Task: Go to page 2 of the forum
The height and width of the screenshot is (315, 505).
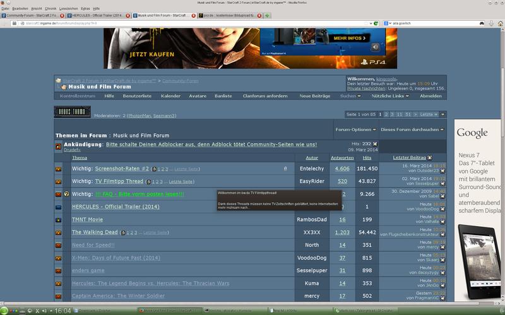Action: pyautogui.click(x=386, y=114)
